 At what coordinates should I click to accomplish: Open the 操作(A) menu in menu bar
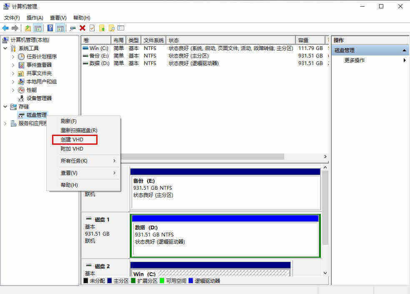[x=35, y=18]
